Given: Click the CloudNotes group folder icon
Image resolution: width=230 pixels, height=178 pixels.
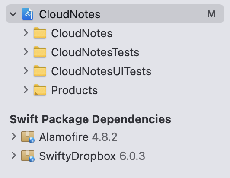Looking at the screenshot, I should [x=40, y=33].
